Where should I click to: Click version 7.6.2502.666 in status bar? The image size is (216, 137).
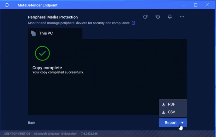[89, 134]
